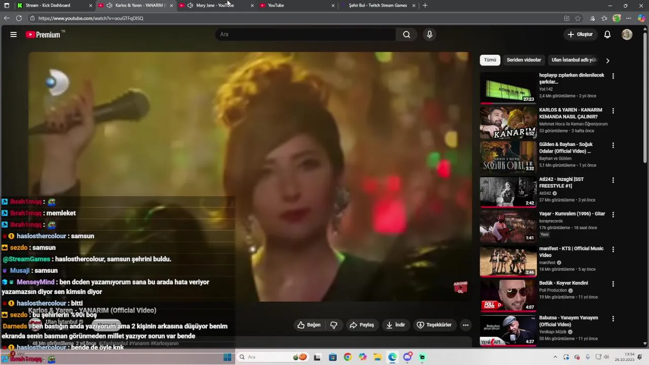Select Seriden videolar filter chip
The image size is (649, 365).
coord(524,60)
